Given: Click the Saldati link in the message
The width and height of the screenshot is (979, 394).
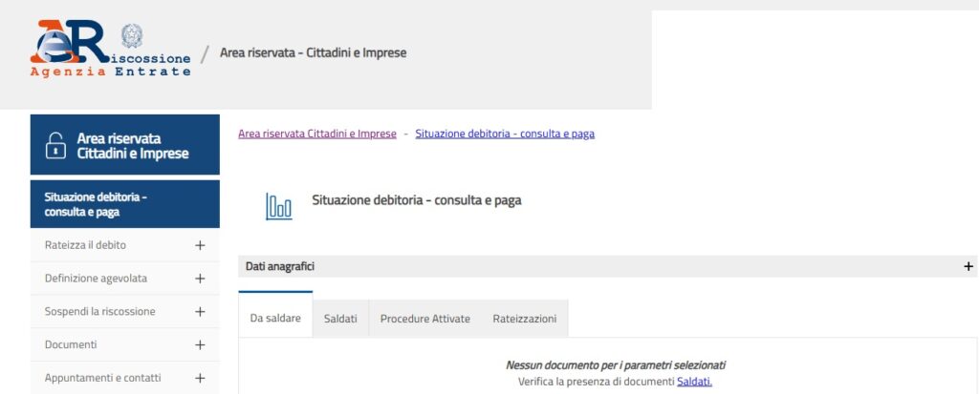Looking at the screenshot, I should click(x=694, y=382).
